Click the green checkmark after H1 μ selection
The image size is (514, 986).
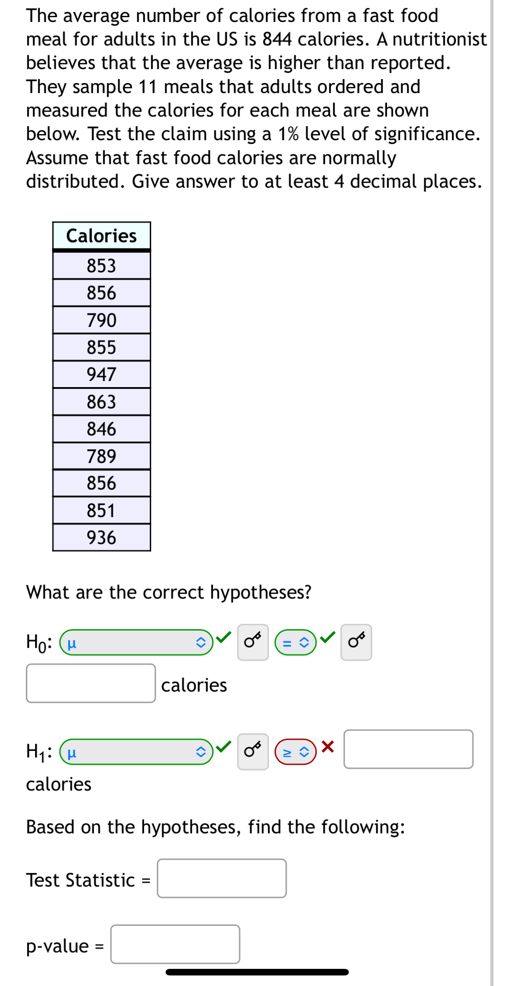[224, 747]
